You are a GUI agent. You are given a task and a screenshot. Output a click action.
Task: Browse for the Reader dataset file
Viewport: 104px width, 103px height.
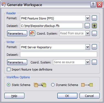coord(87,26)
